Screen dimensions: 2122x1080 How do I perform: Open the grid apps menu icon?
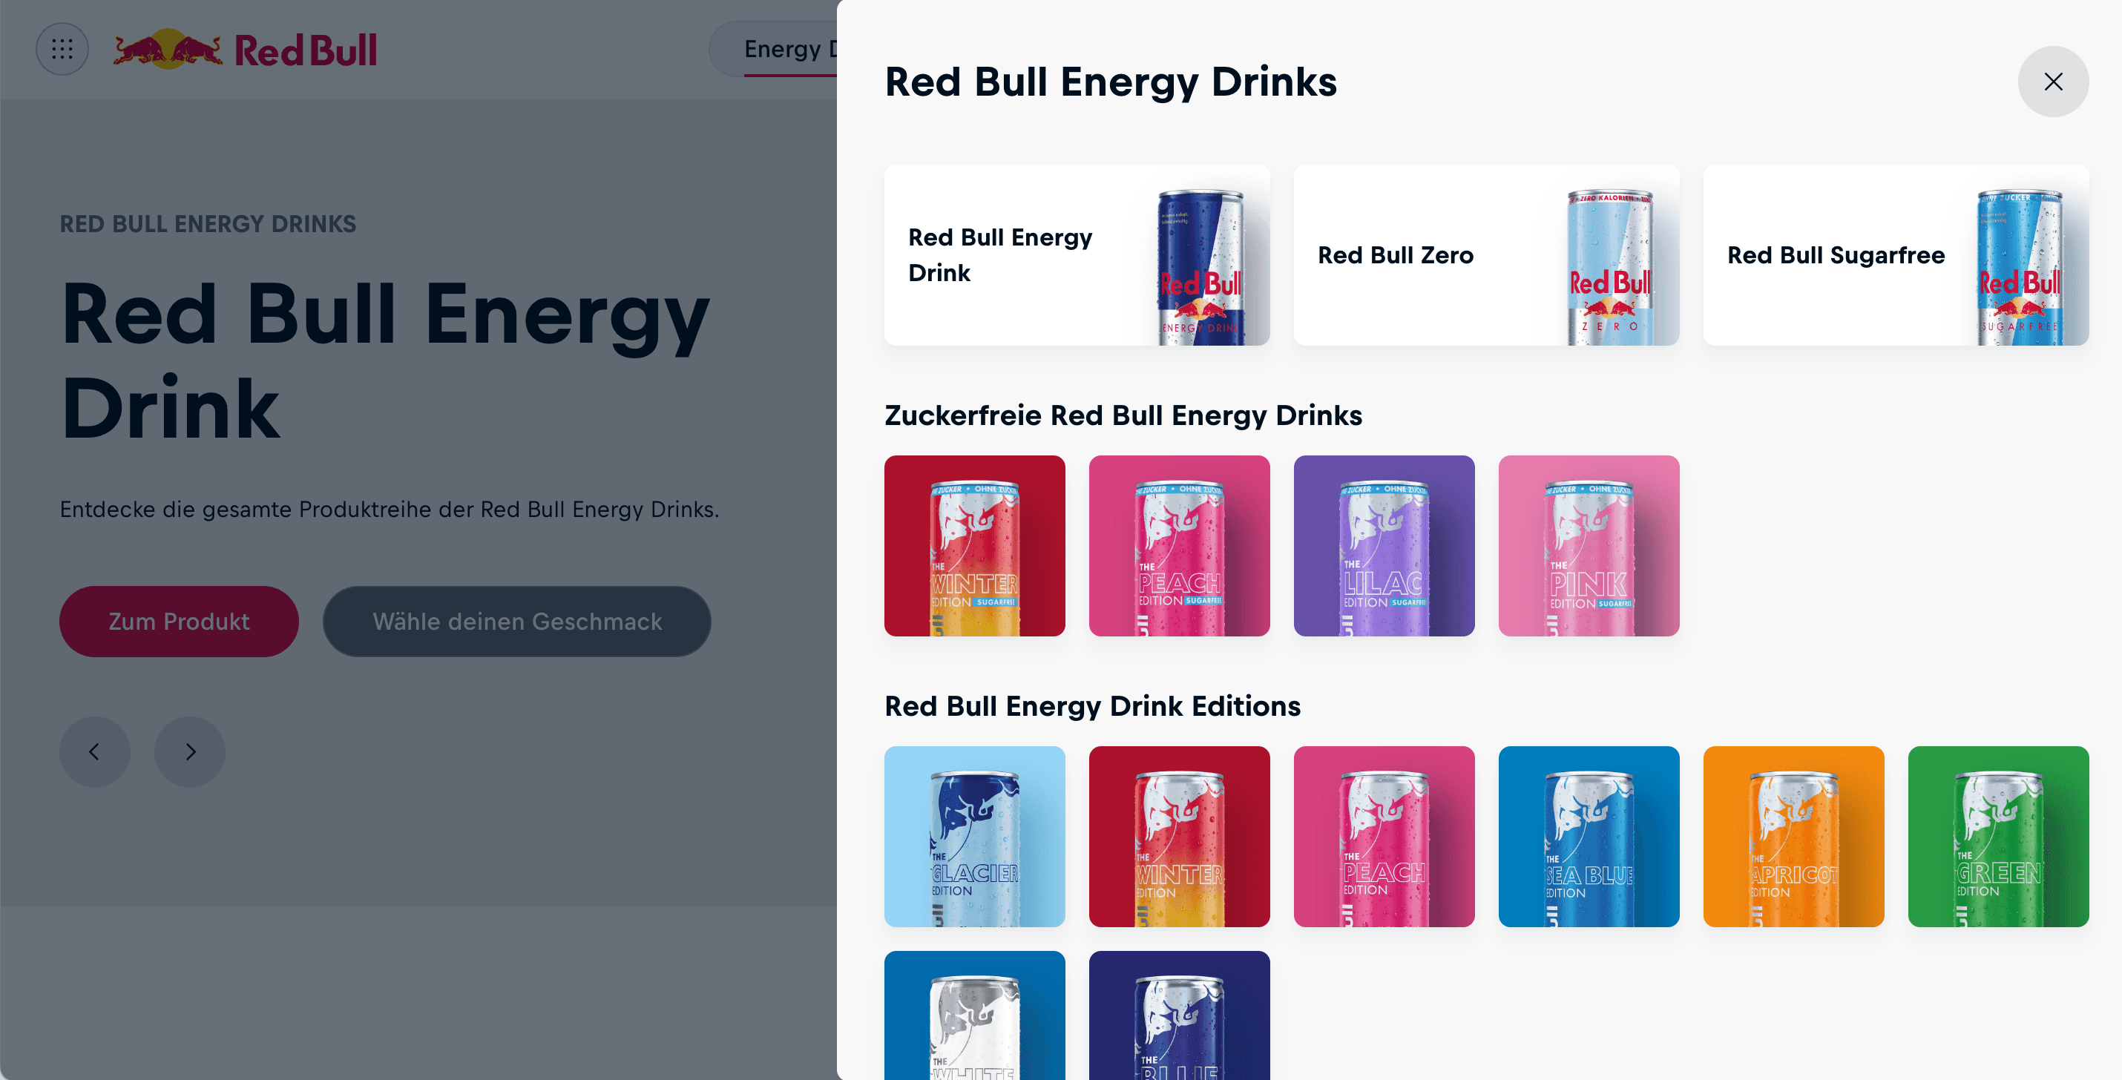[x=62, y=50]
